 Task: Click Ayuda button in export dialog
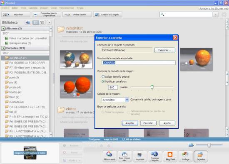point(167,123)
